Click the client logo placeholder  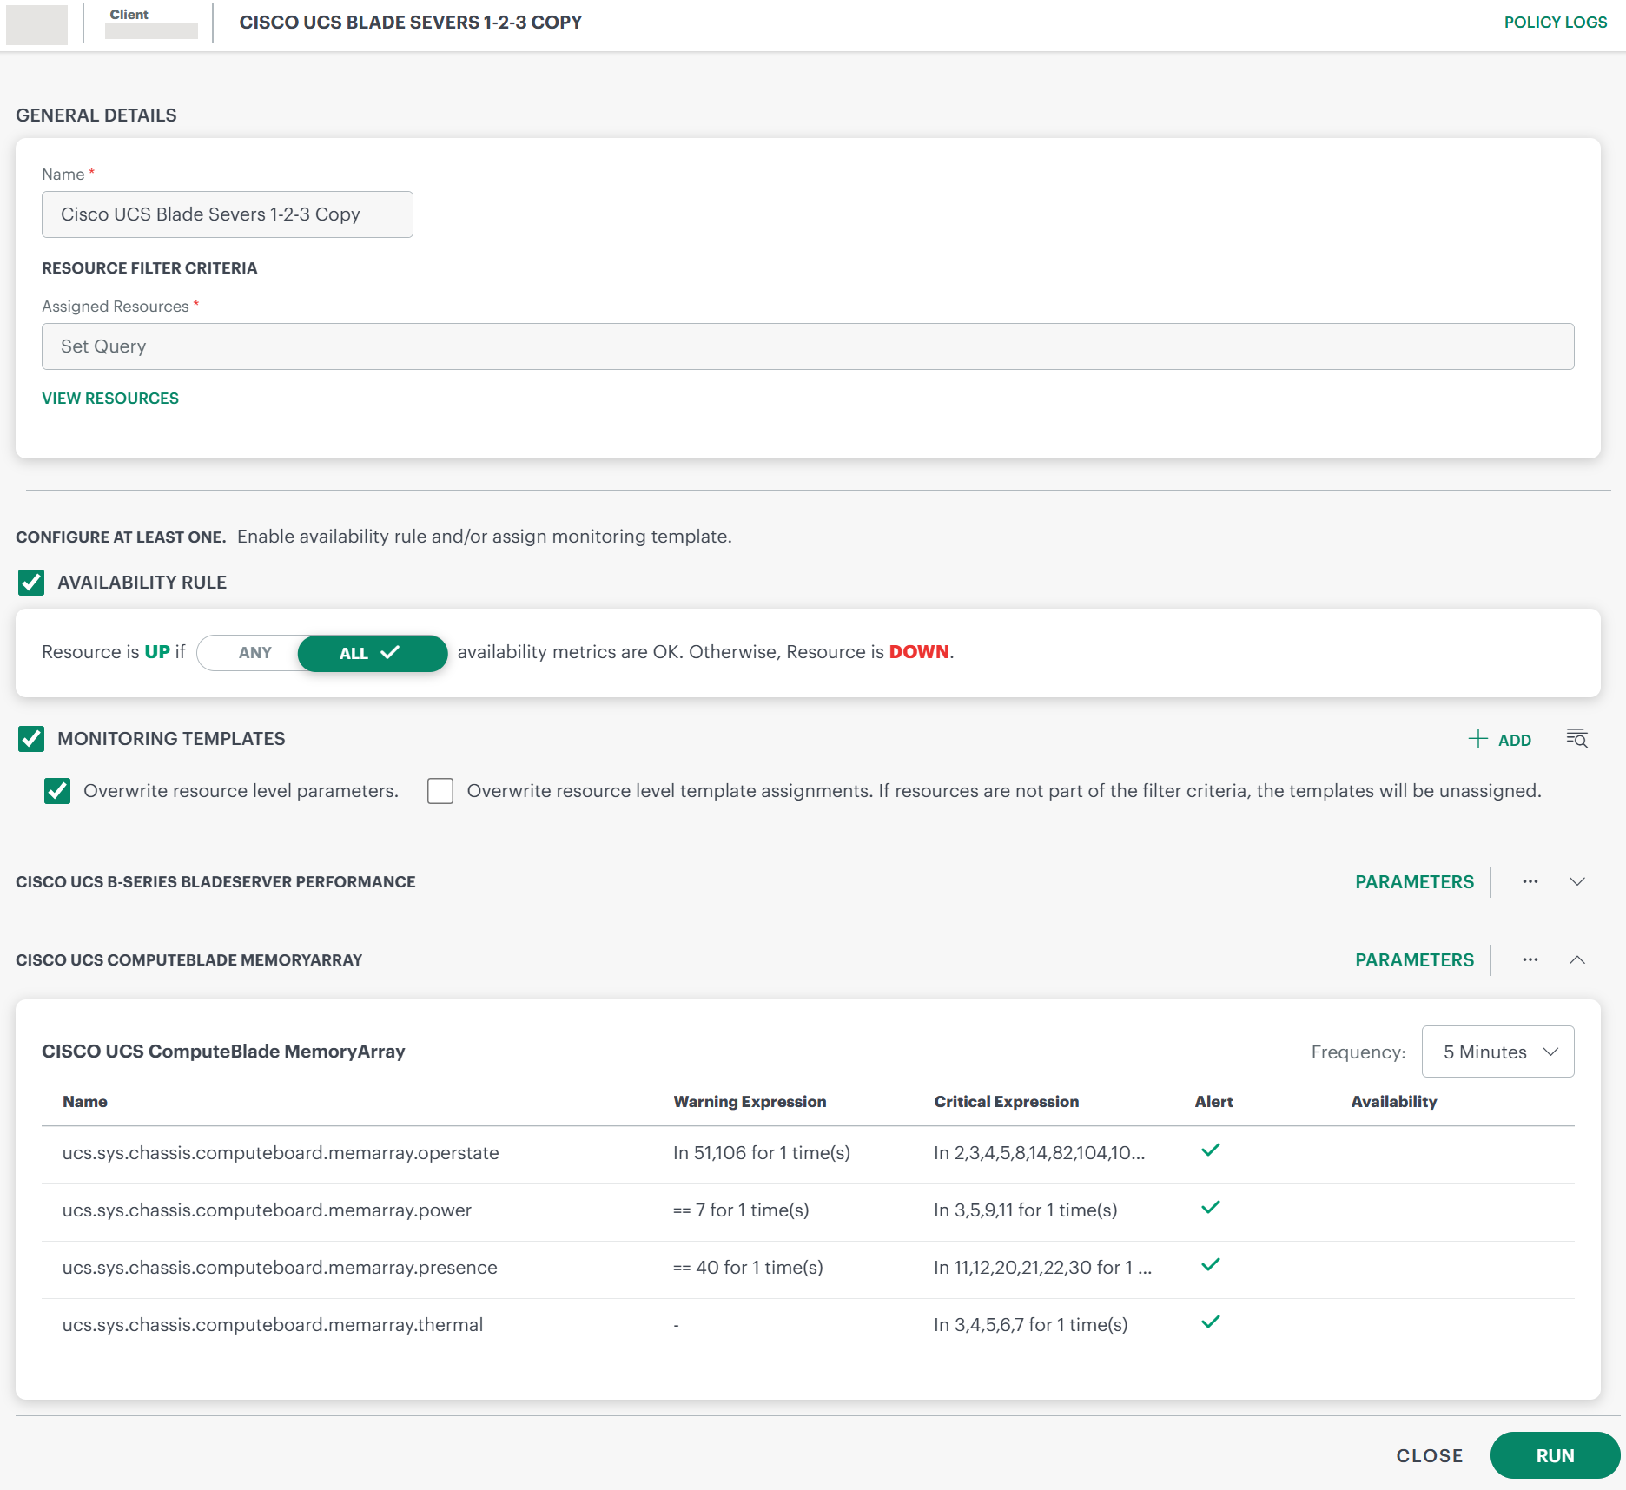[x=37, y=24]
